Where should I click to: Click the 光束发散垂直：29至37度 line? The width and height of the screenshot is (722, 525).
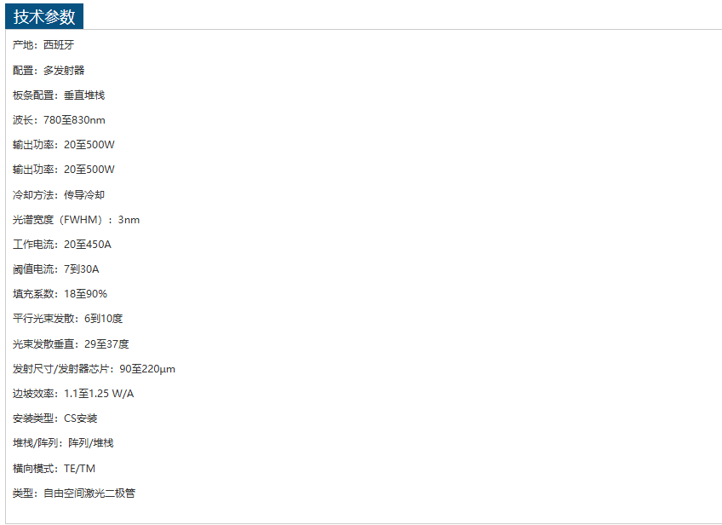(x=71, y=344)
